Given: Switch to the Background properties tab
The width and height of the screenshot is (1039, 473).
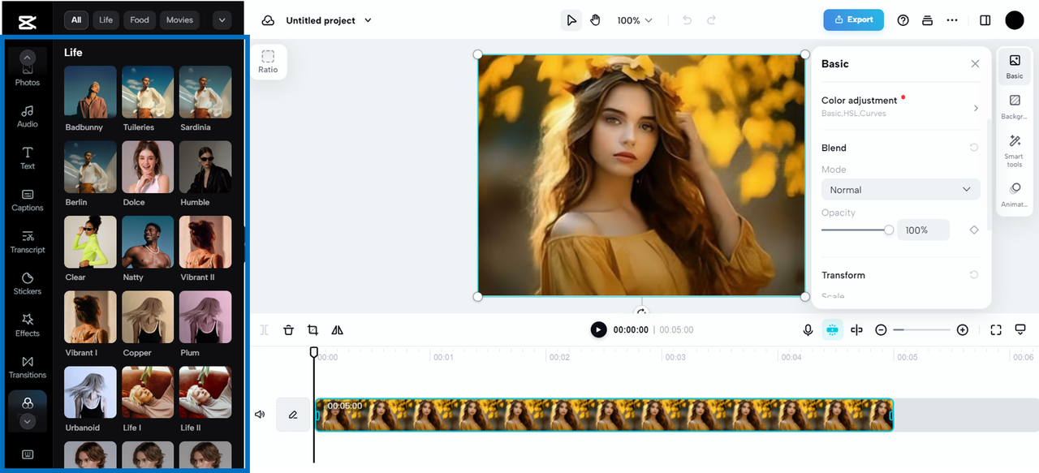Looking at the screenshot, I should point(1015,106).
